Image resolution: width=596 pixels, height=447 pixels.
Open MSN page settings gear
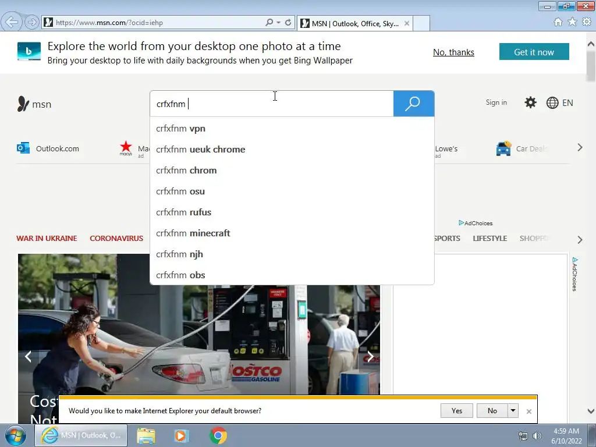[530, 102]
